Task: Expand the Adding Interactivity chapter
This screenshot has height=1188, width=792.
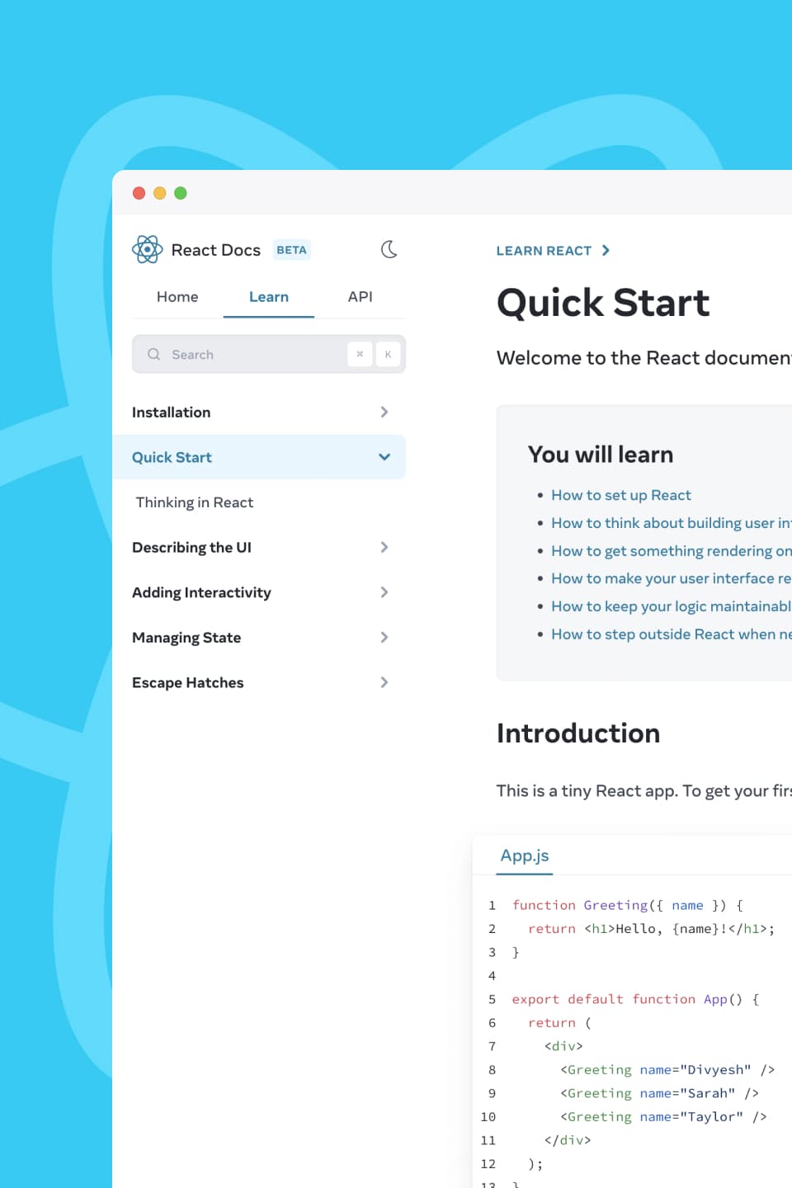Action: pos(383,592)
